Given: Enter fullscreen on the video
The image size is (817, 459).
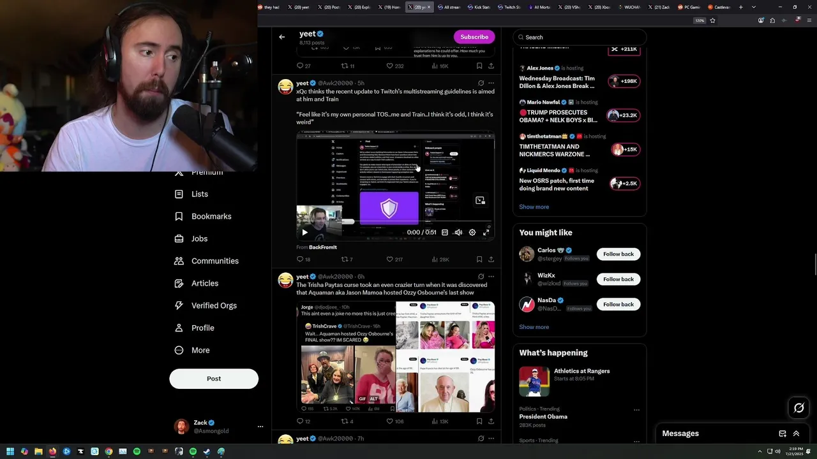Looking at the screenshot, I should click(486, 233).
